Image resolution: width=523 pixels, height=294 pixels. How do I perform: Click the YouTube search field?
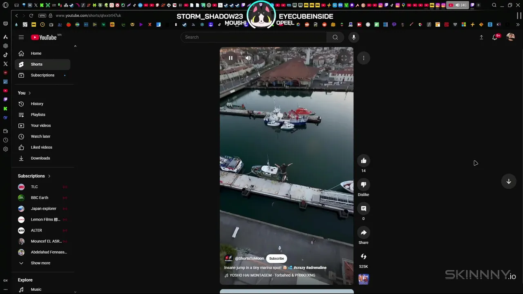point(253,37)
